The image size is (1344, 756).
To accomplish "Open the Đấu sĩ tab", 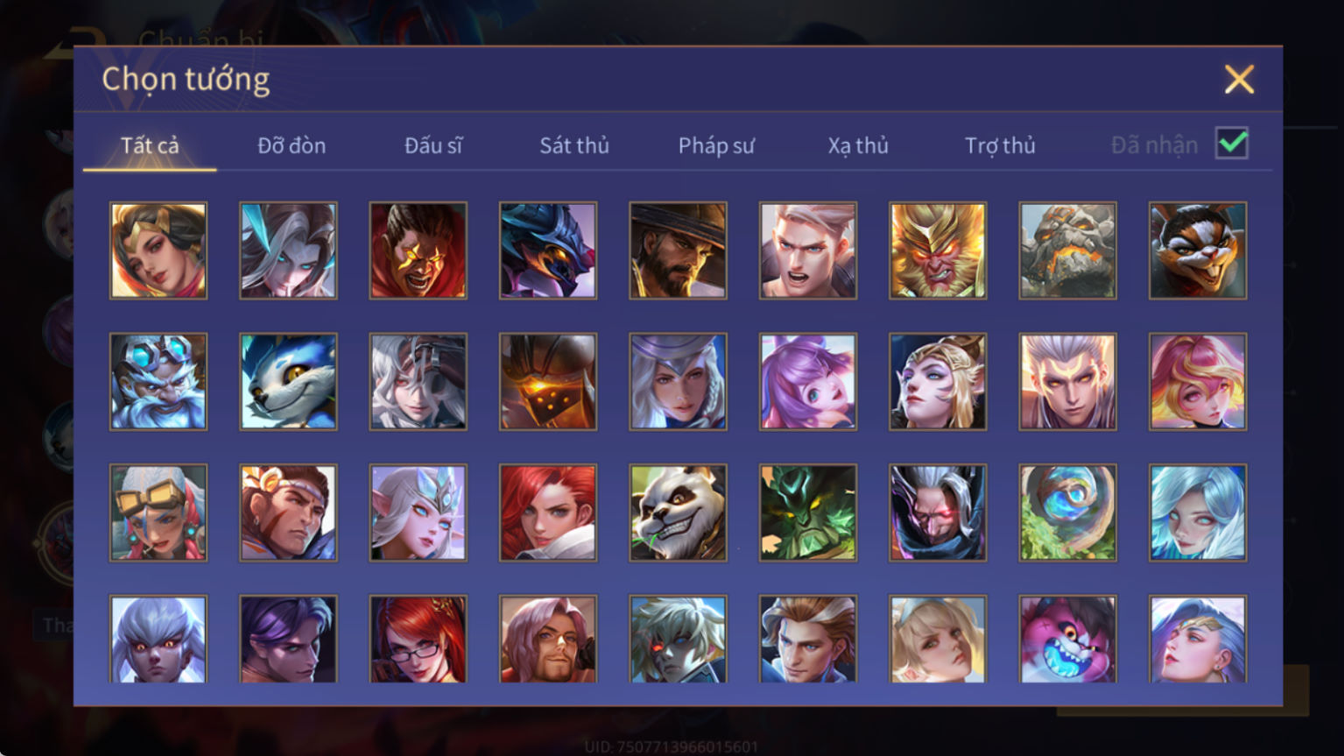I will [433, 145].
